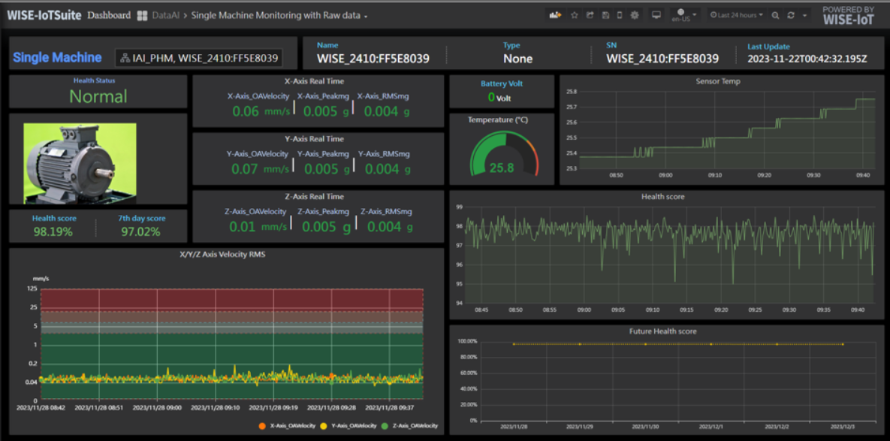Screen dimensions: 890x441
Task: Refresh the dashboard with refresh icon
Action: tap(790, 14)
